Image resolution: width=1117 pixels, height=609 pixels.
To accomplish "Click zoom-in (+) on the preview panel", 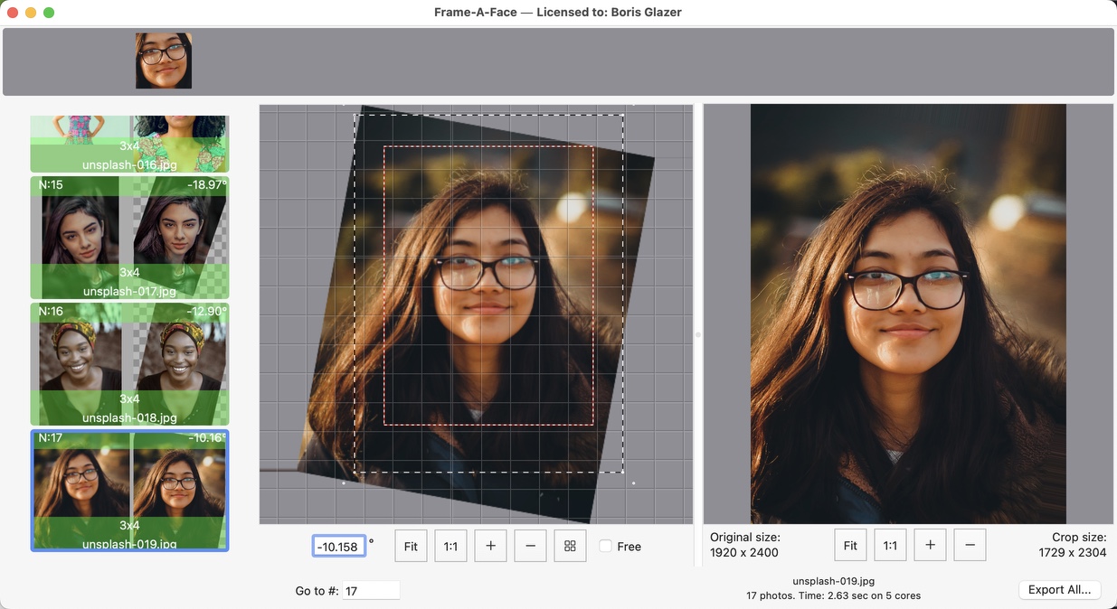I will tap(930, 545).
